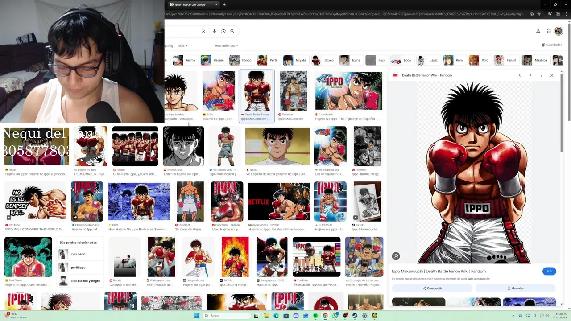
Task: Open the Google apps grid
Action: (549, 31)
